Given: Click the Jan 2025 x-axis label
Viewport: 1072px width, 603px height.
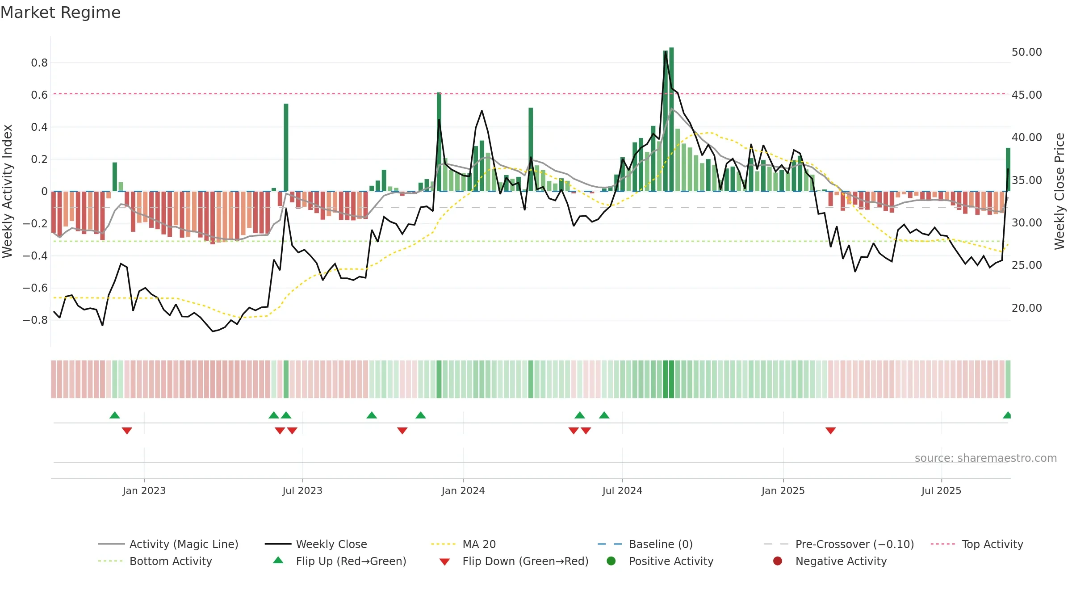Looking at the screenshot, I should coord(783,490).
